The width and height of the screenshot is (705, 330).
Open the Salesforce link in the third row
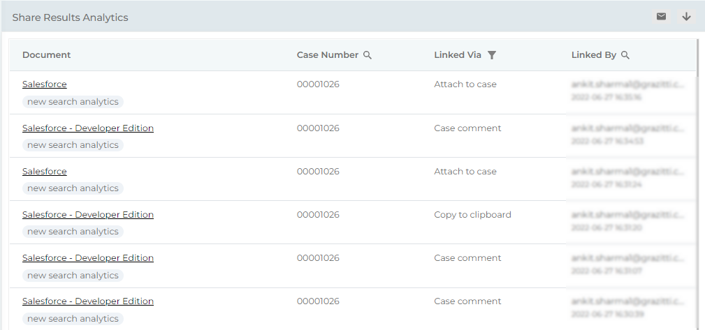[45, 172]
